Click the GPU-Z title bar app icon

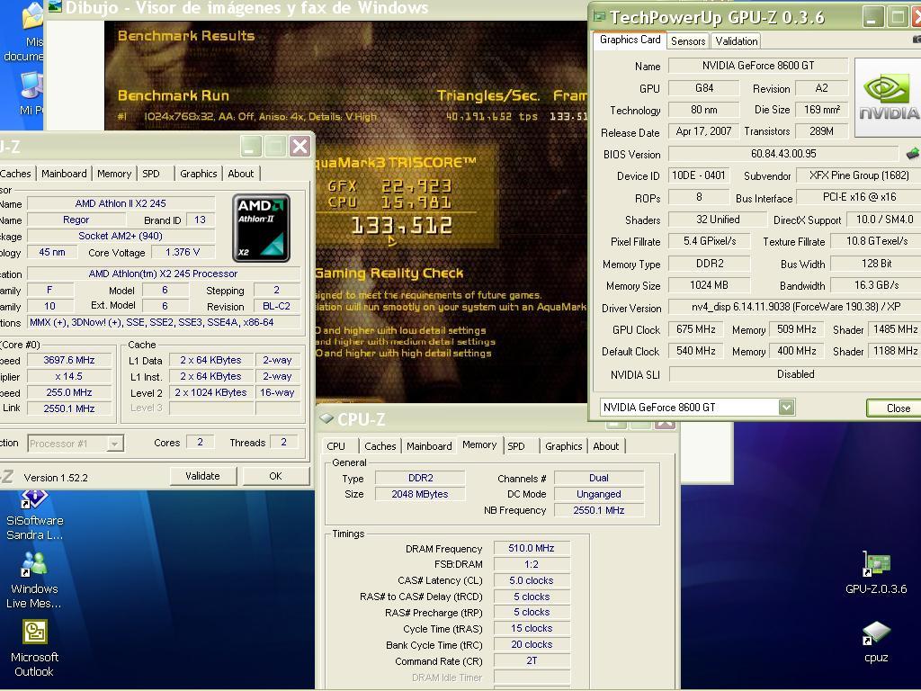600,16
